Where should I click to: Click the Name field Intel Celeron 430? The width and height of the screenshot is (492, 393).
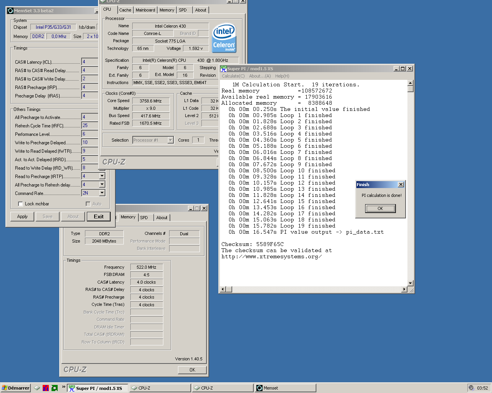coord(170,26)
